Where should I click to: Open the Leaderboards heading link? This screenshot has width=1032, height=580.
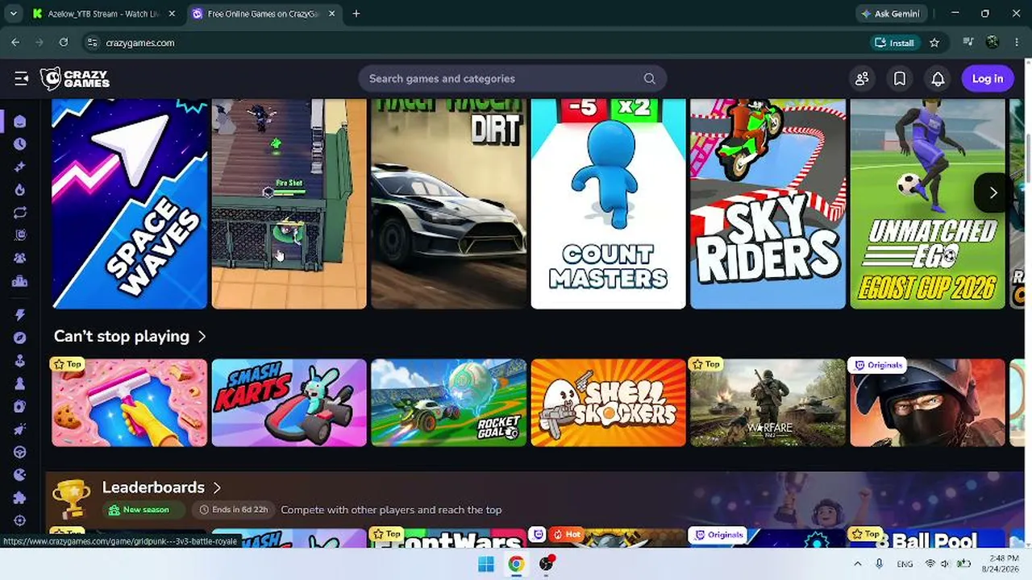[x=153, y=487]
